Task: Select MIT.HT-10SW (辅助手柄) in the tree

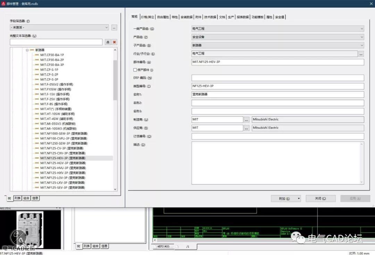Action: [x=57, y=114]
